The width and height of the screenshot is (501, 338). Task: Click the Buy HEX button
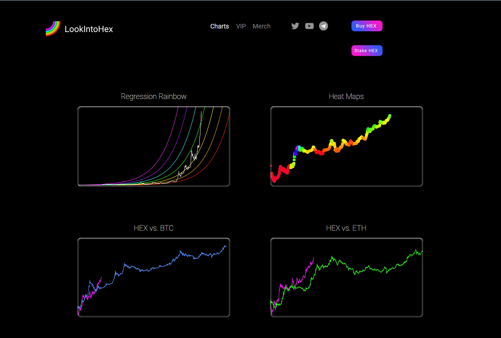[367, 26]
